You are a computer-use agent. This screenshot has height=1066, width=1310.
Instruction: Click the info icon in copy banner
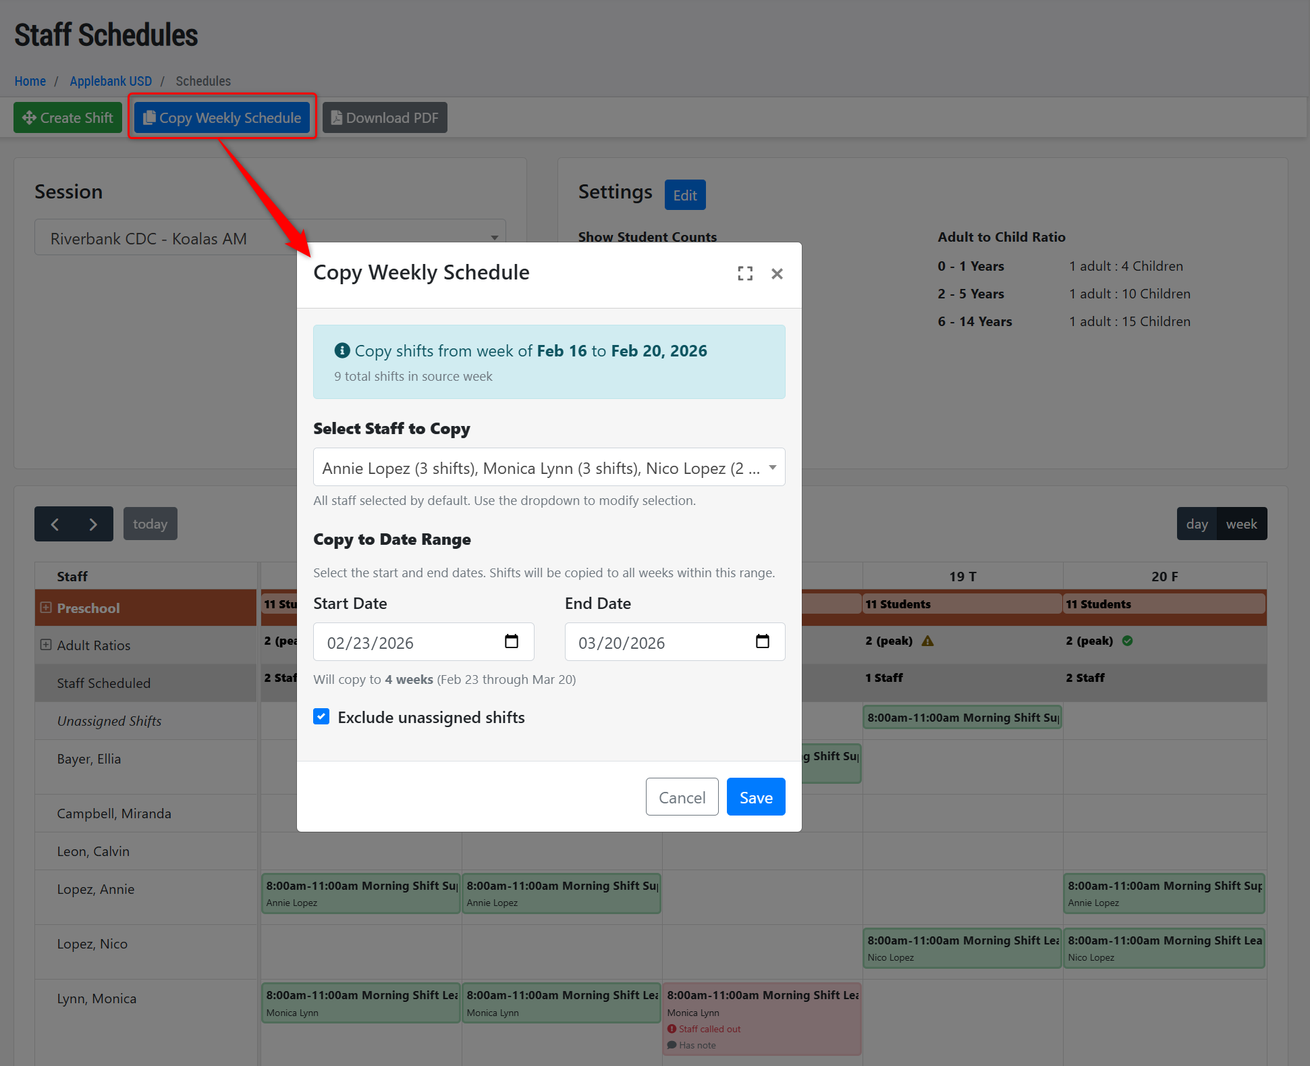(x=342, y=350)
